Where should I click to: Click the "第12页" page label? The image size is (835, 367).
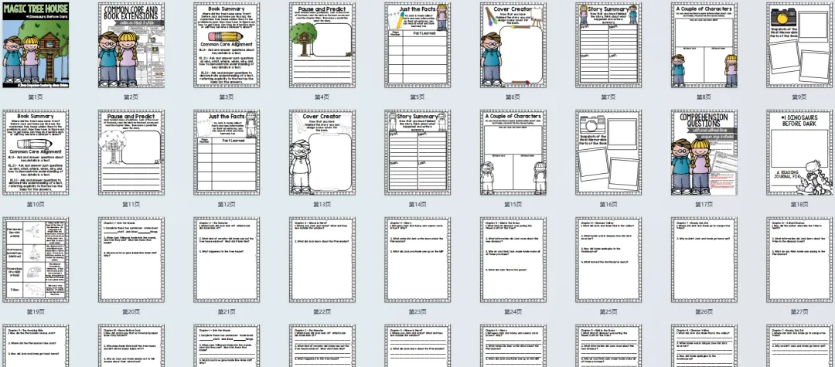click(227, 205)
